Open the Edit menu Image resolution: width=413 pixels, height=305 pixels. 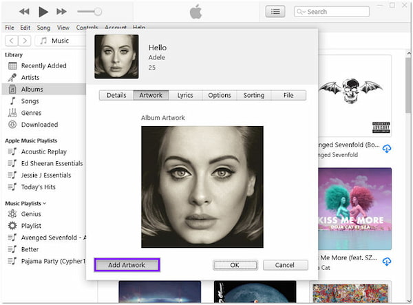[25, 28]
